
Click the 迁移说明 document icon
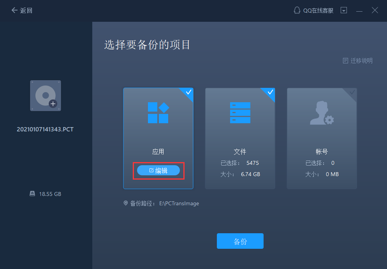click(346, 61)
